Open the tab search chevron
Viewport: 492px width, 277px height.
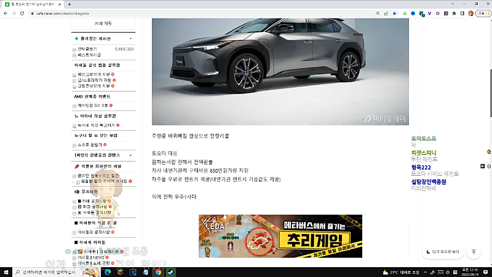pyautogui.click(x=453, y=4)
